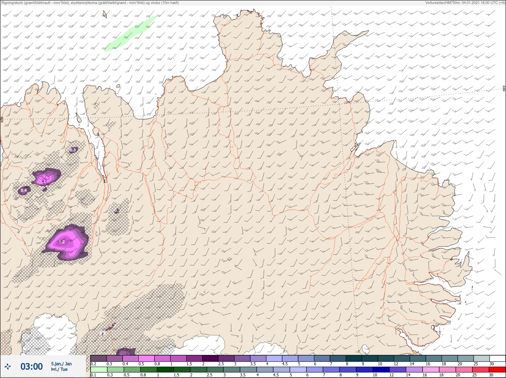Click the 03:00 forecast time label
This screenshot has height=378, width=506.
(x=32, y=367)
